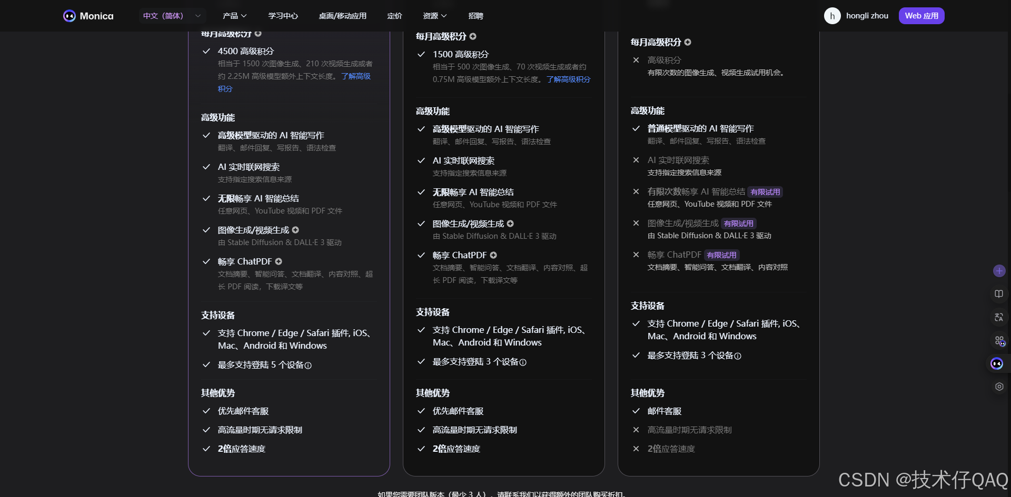This screenshot has height=497, width=1011.
Task: Click 有限试用 badge next to AI 智能总结
Action: pyautogui.click(x=765, y=192)
